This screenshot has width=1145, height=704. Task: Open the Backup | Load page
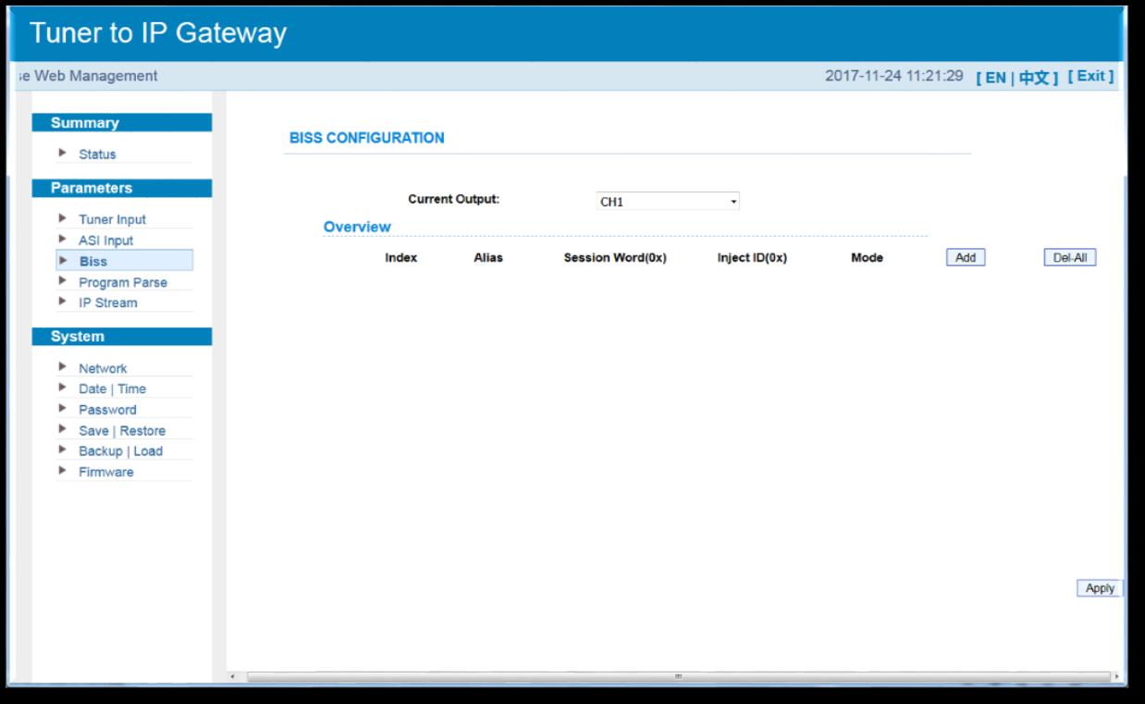point(120,451)
